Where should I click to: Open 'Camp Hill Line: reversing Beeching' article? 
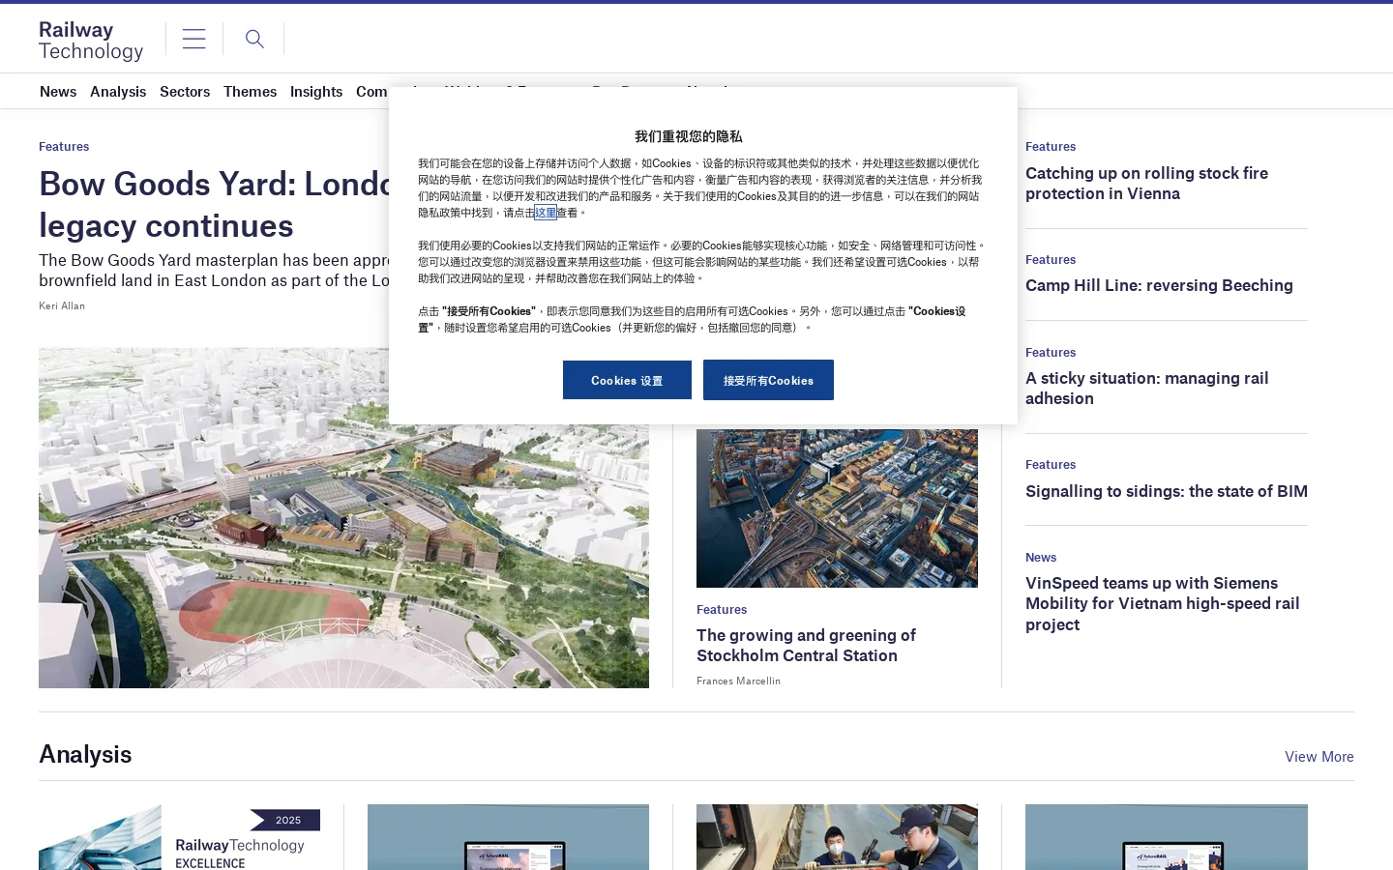(1159, 285)
